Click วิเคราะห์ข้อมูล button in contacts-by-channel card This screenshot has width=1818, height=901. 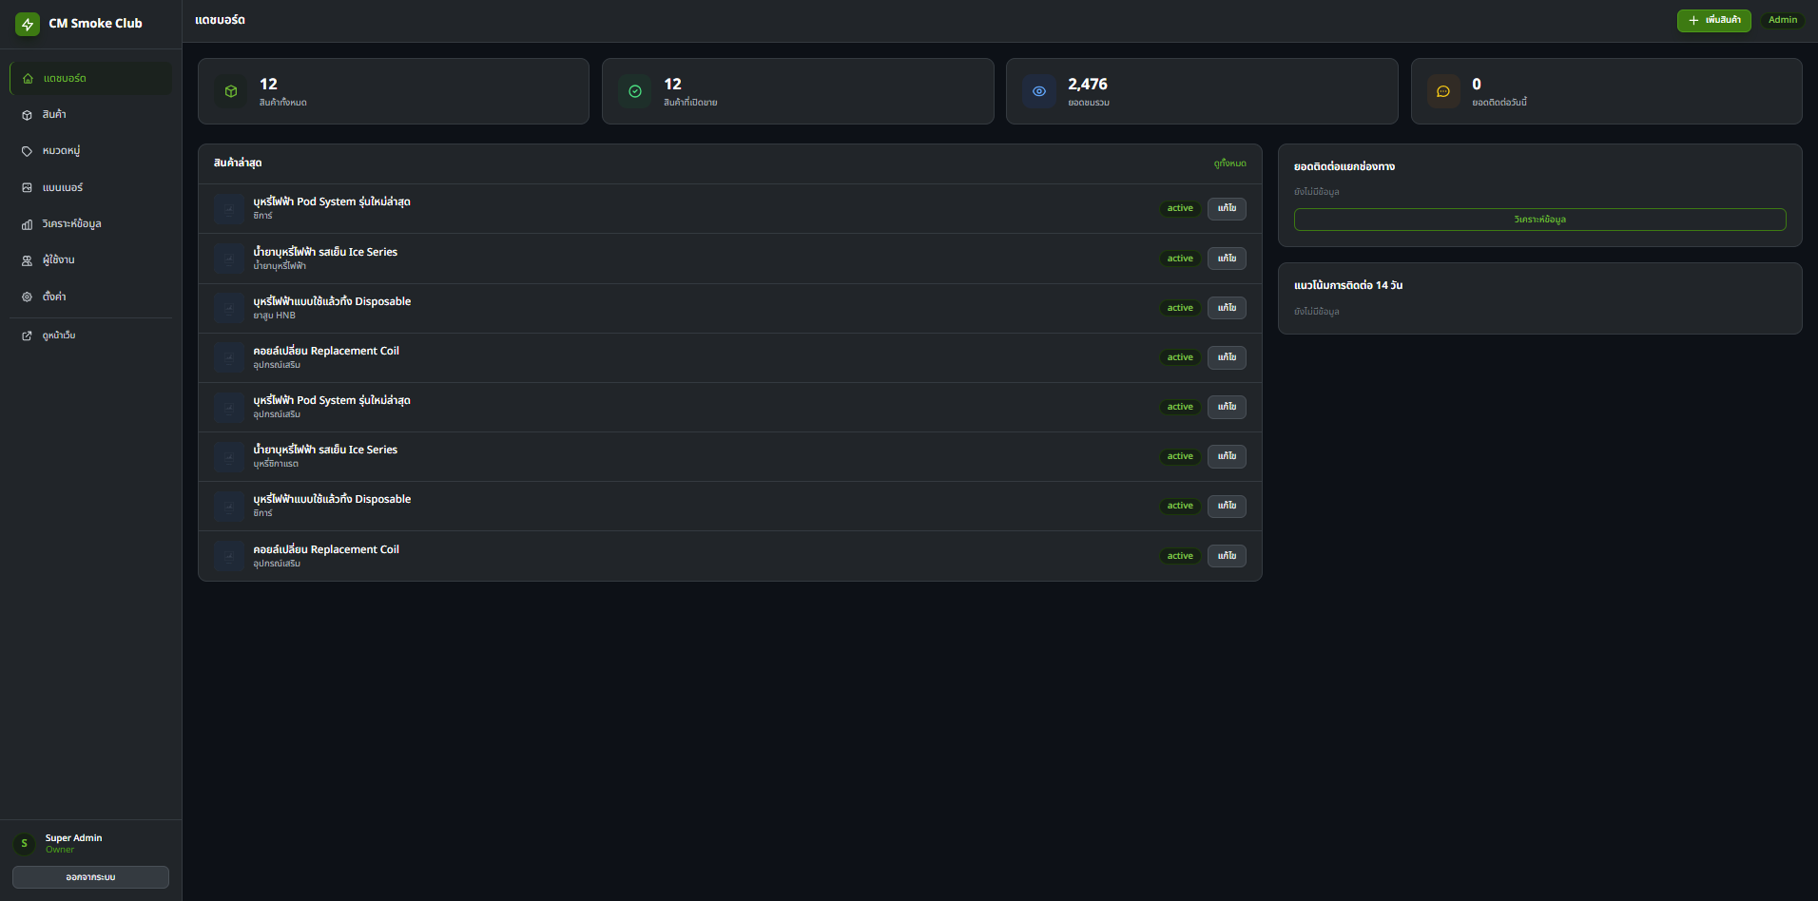[x=1539, y=220]
